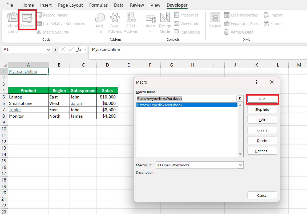The height and width of the screenshot is (214, 307).
Task: Toggle Use Relative References
Action: 61,24
